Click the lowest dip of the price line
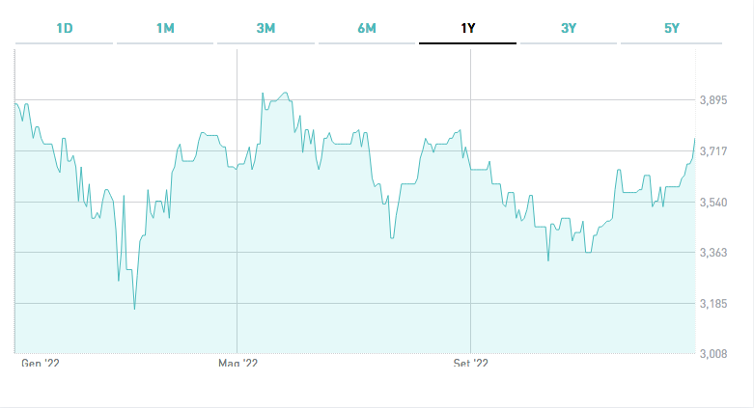The height and width of the screenshot is (408, 754). pos(134,309)
